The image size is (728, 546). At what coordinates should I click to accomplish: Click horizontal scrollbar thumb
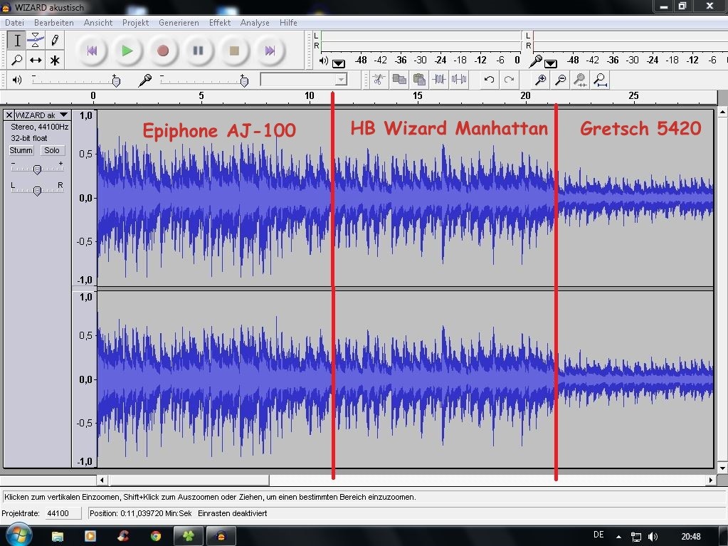[189, 480]
